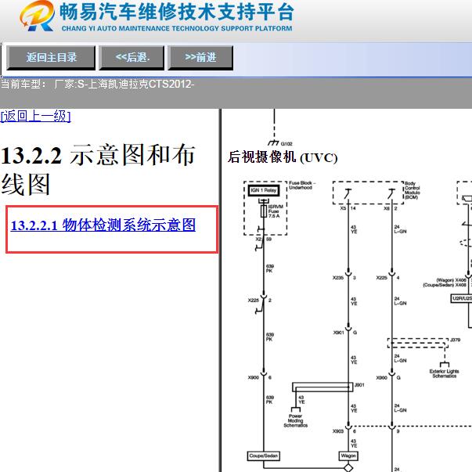This screenshot has width=472, height=472.
Task: Click the Wagon label in diagram
Action: [348, 456]
